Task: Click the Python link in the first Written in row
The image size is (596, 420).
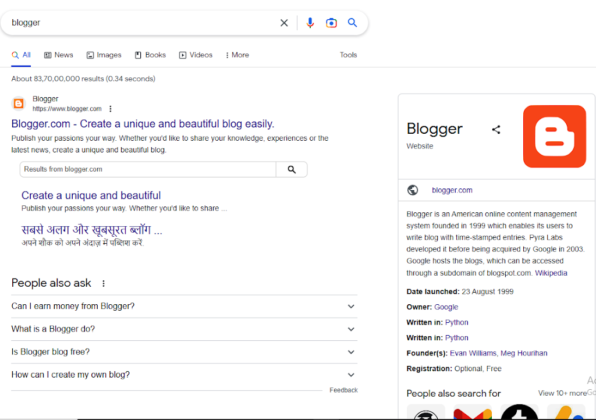Action: (456, 322)
